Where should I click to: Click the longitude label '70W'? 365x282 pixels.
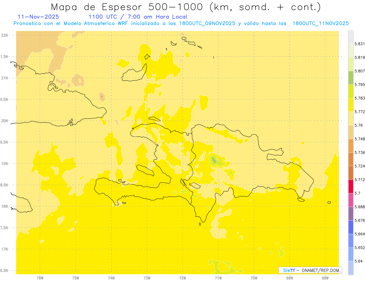pos(254,278)
